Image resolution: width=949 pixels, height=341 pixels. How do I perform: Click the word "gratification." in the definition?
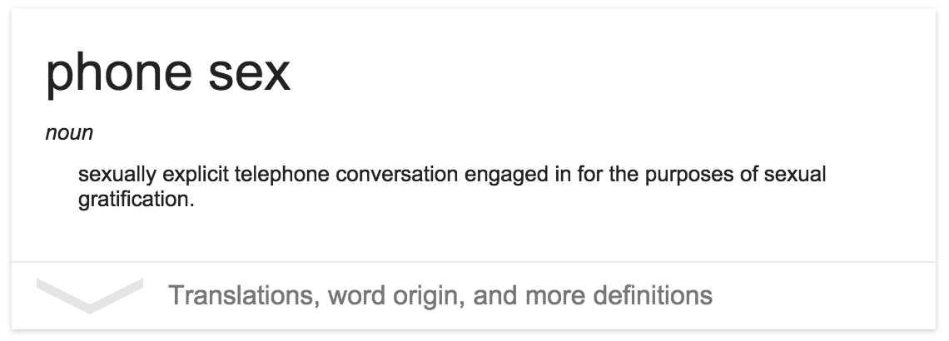137,200
